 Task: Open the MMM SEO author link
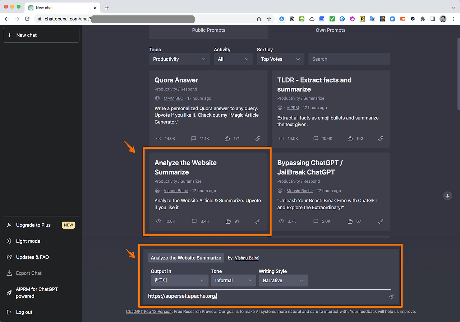(x=174, y=98)
